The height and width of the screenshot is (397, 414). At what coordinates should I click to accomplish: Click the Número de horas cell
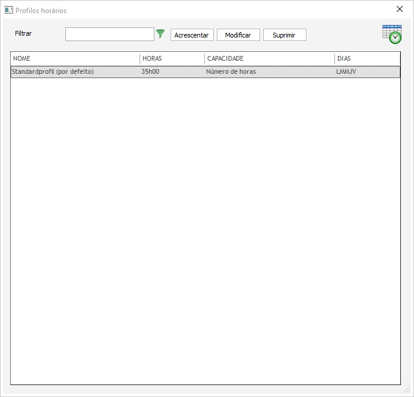231,71
